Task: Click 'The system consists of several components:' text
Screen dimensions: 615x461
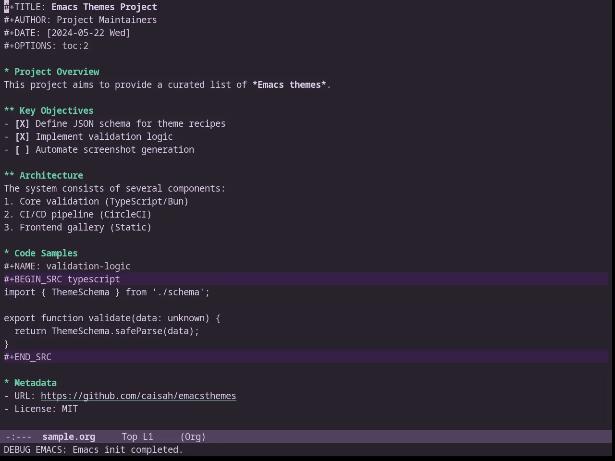Action: pyautogui.click(x=114, y=188)
